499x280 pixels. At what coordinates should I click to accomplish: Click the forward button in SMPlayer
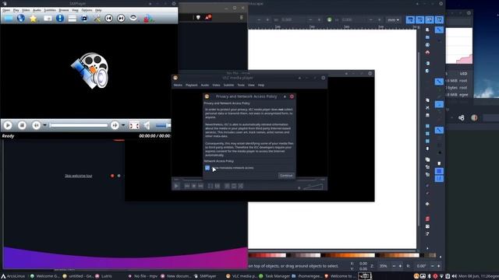pos(115,125)
